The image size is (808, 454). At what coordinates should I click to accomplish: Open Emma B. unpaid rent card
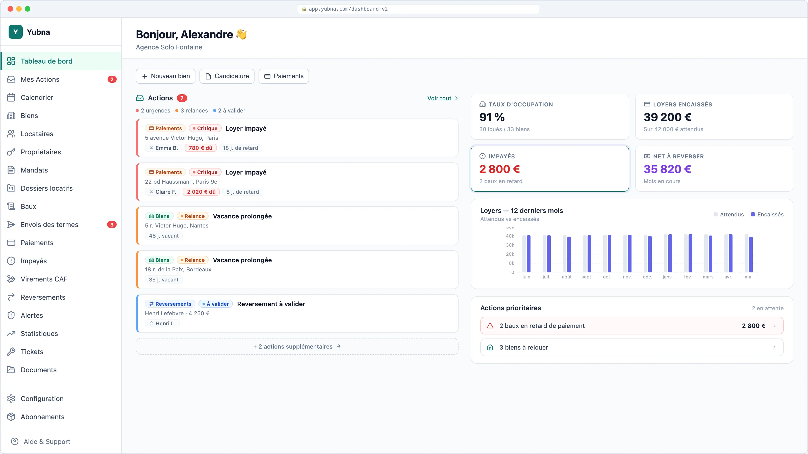point(297,138)
